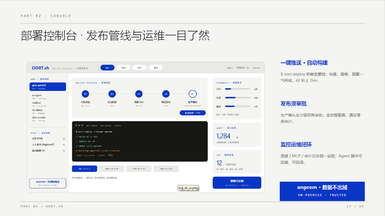The width and height of the screenshot is (385, 216).
Task: Click onprem • 内网私有化 sidebar button
Action: coord(47,183)
